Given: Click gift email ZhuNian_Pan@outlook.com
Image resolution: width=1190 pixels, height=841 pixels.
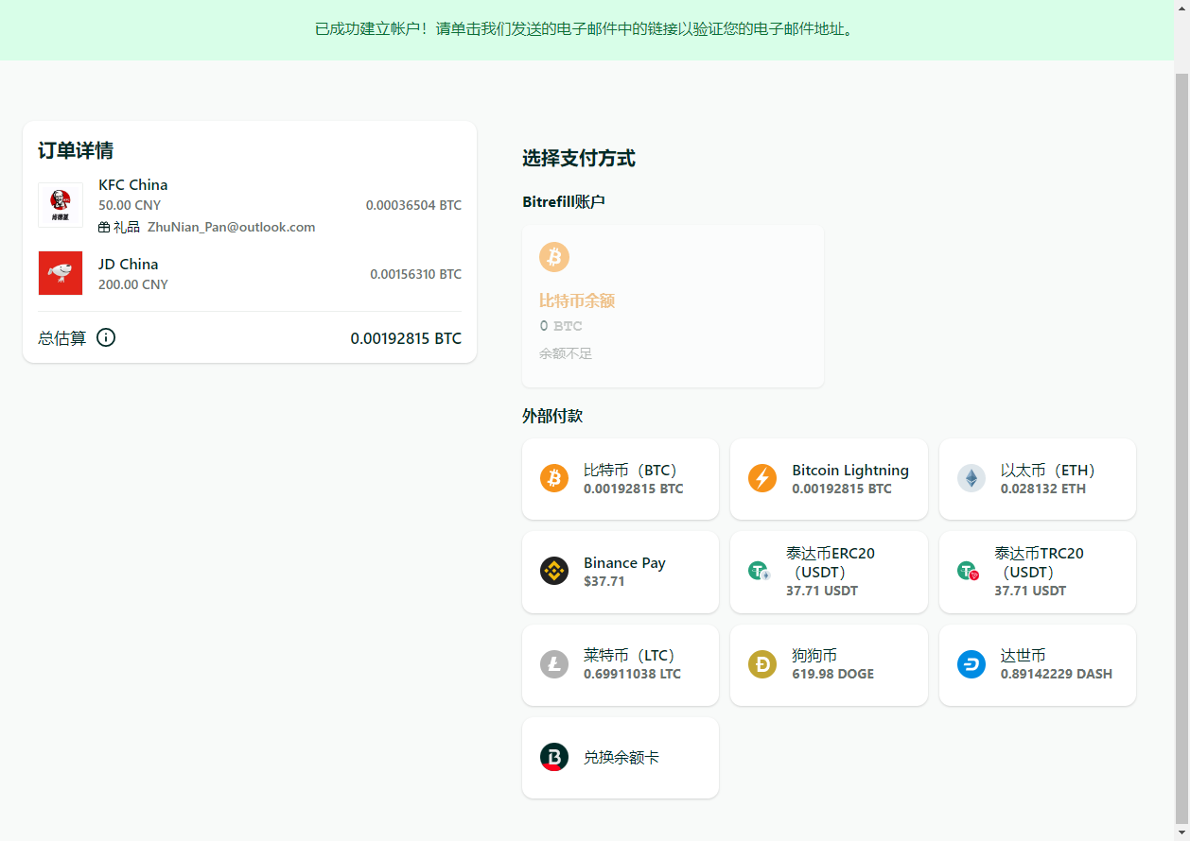Looking at the screenshot, I should (232, 228).
